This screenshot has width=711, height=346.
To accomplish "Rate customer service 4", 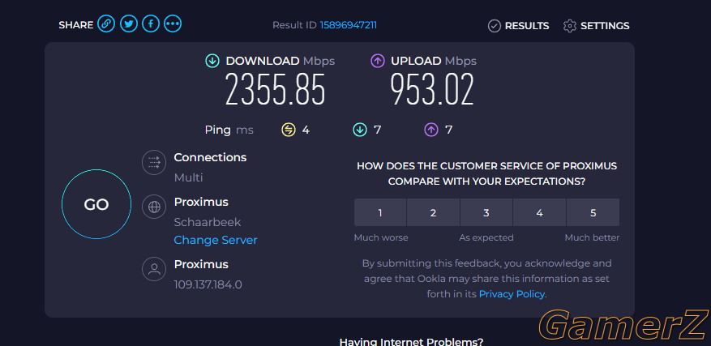I will 540,212.
